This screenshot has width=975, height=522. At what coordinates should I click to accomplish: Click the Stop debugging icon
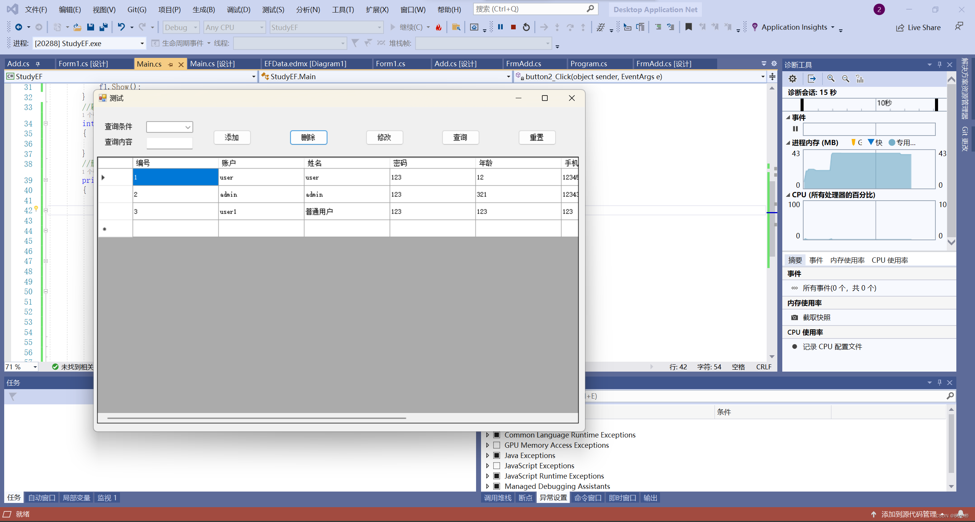pyautogui.click(x=513, y=27)
